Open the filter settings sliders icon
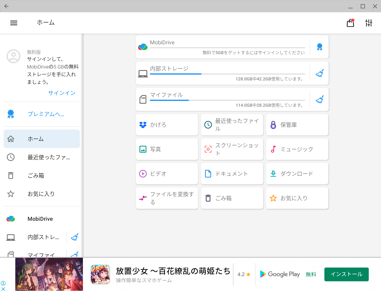This screenshot has height=292, width=381. (x=369, y=23)
